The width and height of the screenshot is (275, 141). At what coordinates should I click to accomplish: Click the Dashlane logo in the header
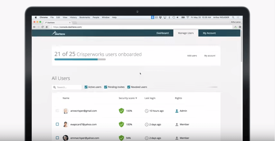(x=58, y=33)
